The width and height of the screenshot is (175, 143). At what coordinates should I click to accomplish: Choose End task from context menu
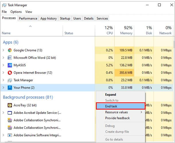[x=120, y=106]
